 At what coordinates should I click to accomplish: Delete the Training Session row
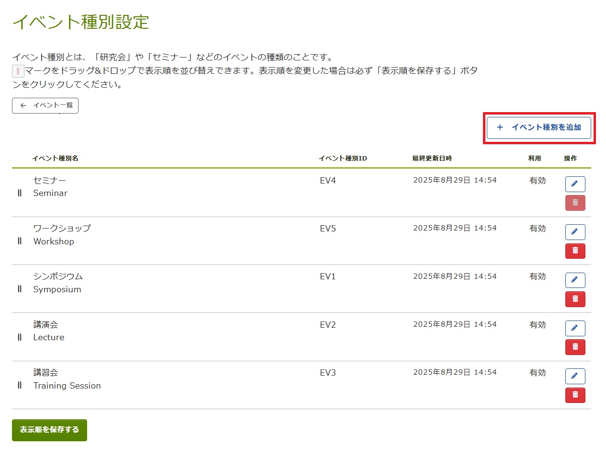click(575, 395)
